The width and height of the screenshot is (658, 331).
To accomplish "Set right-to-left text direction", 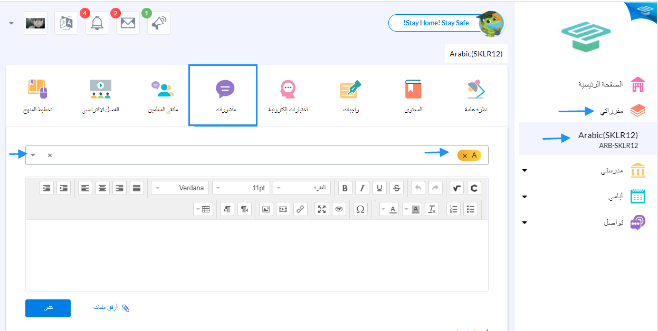I will point(245,209).
